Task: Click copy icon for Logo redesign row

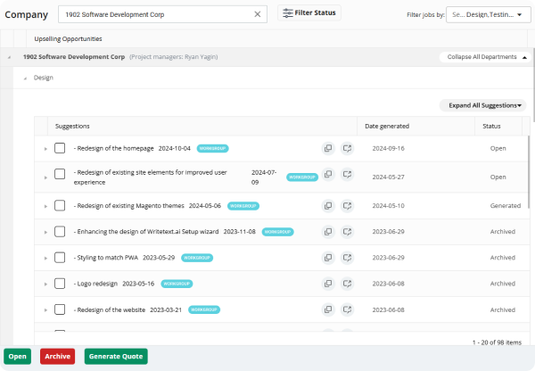Action: pos(328,284)
